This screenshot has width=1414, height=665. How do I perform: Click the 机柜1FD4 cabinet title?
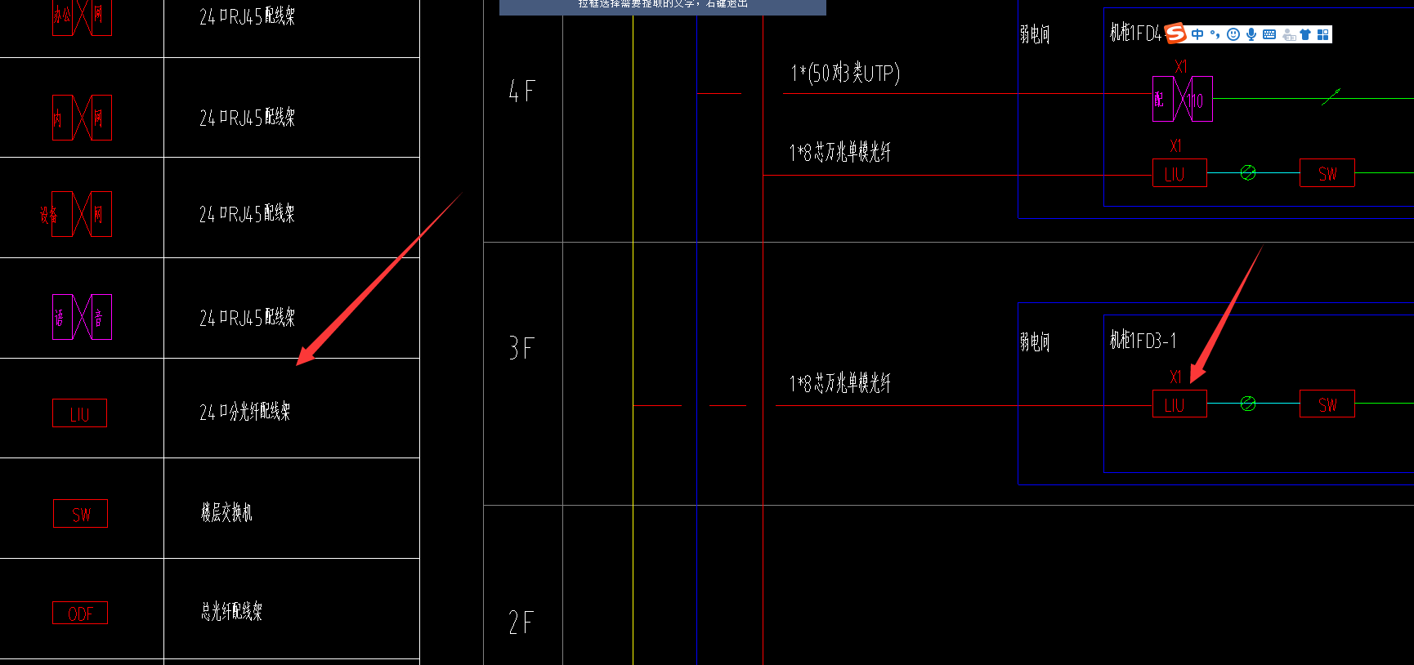click(1134, 33)
